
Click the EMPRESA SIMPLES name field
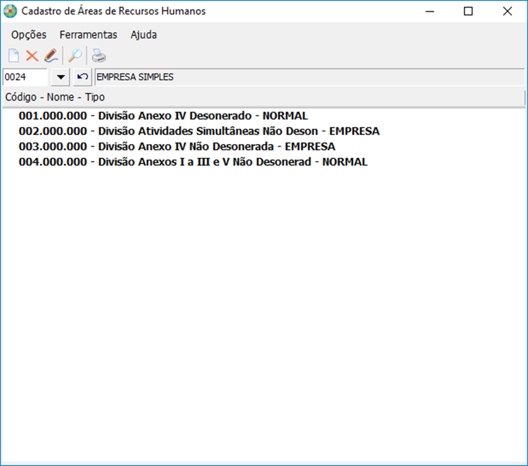pos(309,77)
